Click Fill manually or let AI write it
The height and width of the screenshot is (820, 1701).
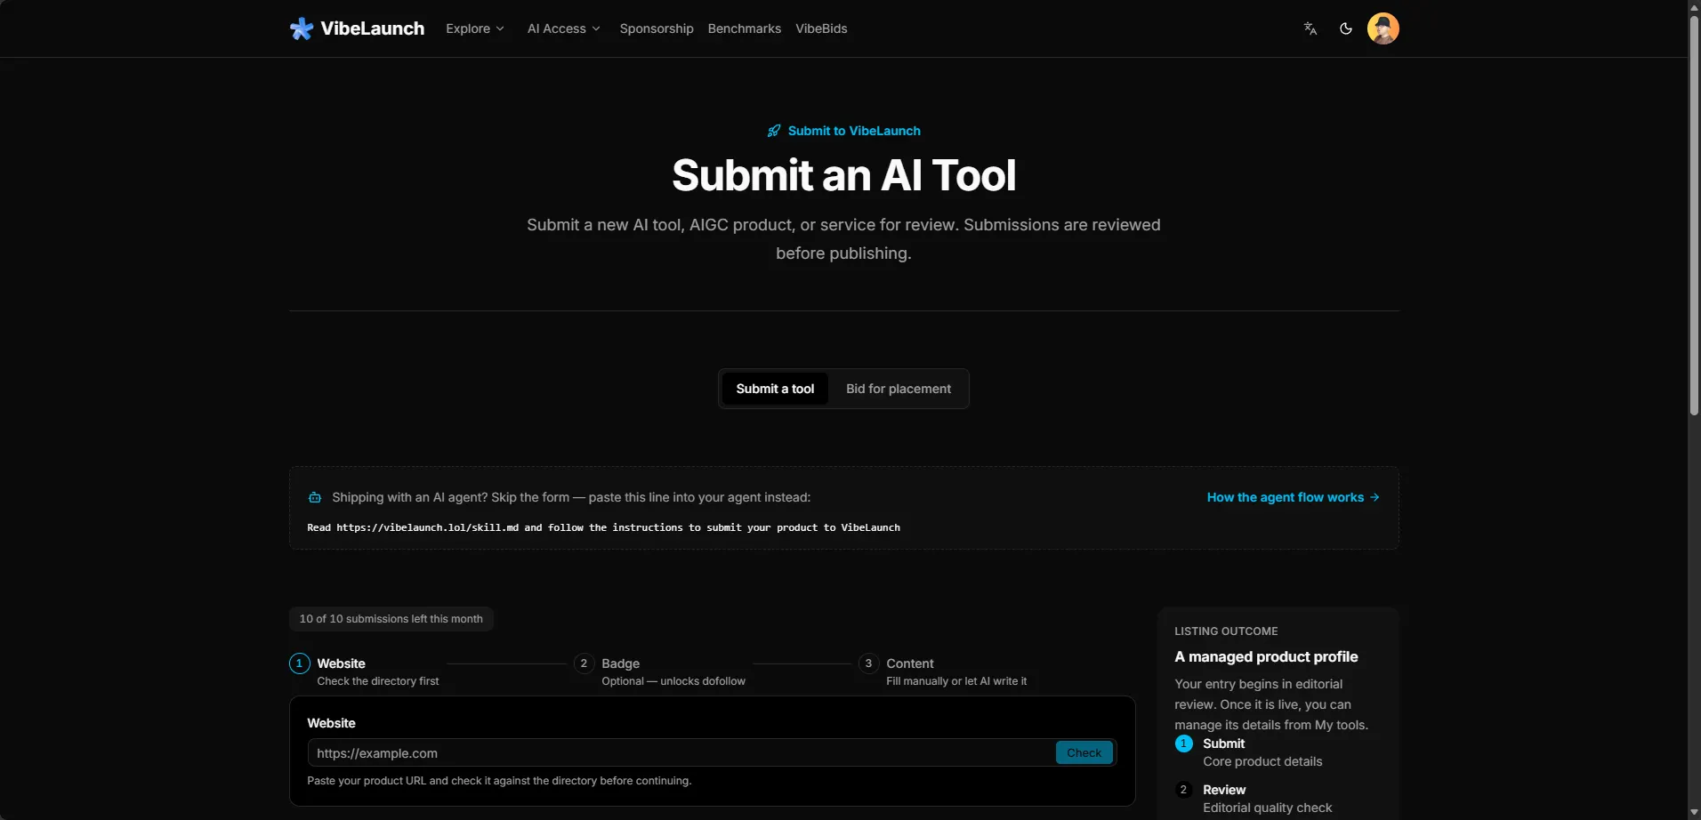[x=956, y=681]
